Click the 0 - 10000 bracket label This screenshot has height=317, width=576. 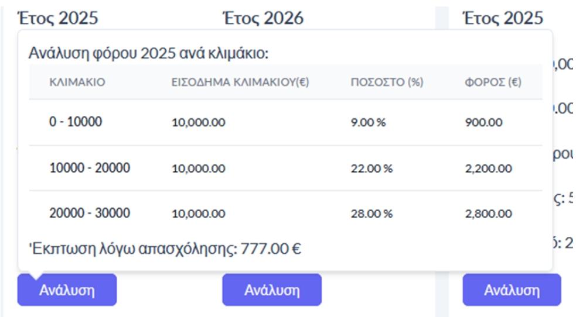pyautogui.click(x=76, y=122)
